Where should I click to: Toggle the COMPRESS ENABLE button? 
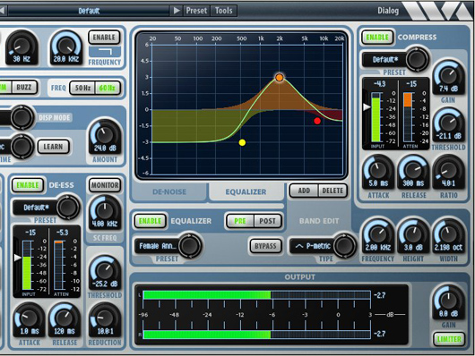point(377,38)
